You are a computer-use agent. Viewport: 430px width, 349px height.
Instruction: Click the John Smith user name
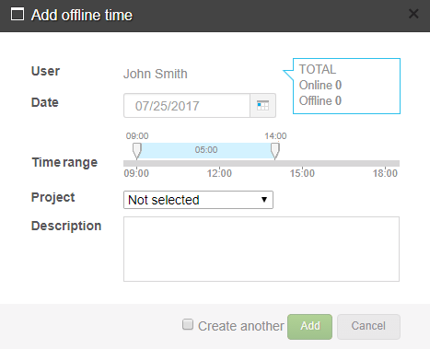point(156,74)
